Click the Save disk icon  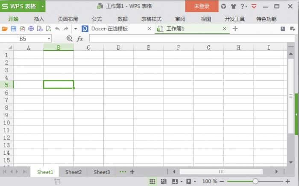tap(14, 29)
